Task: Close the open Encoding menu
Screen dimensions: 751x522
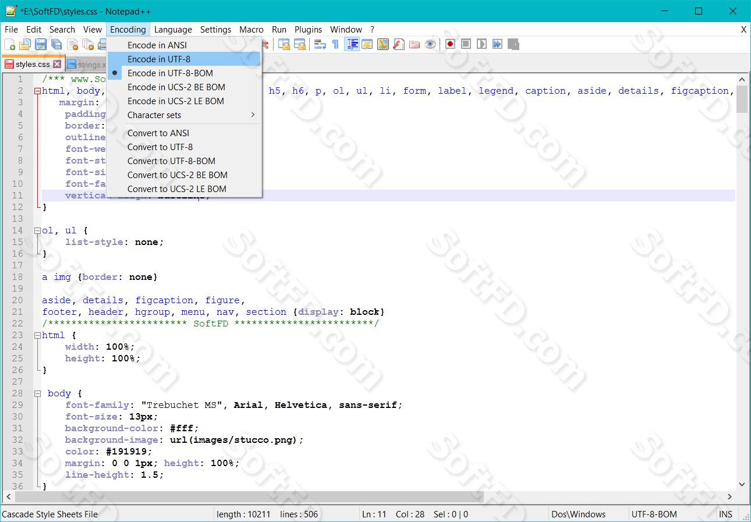Action: pyautogui.click(x=128, y=29)
